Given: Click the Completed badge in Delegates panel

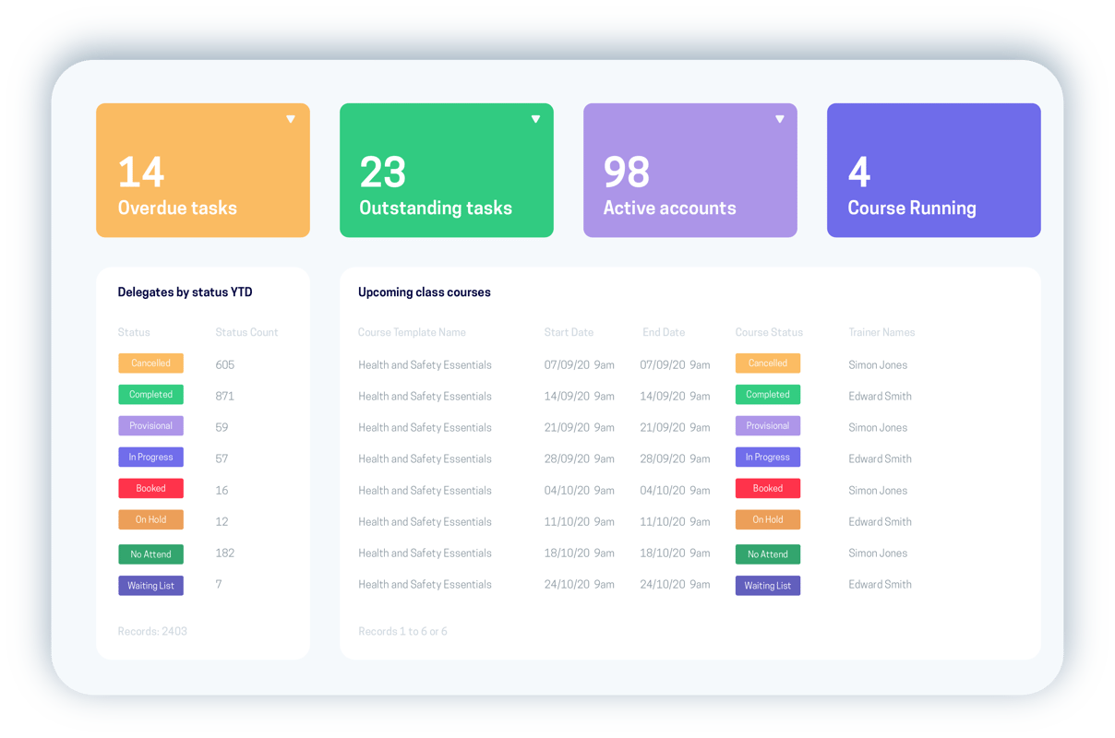Looking at the screenshot, I should pyautogui.click(x=150, y=395).
